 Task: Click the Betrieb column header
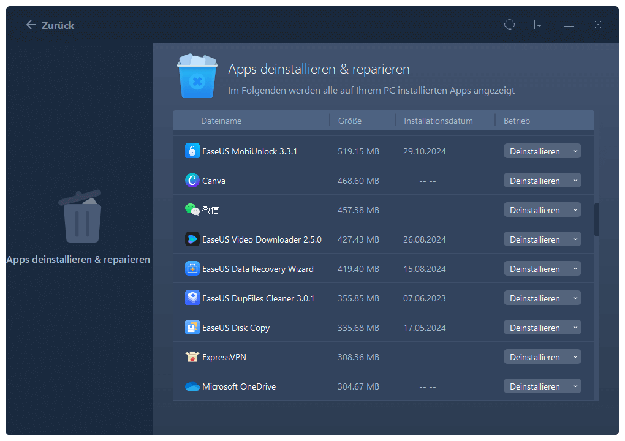click(517, 121)
